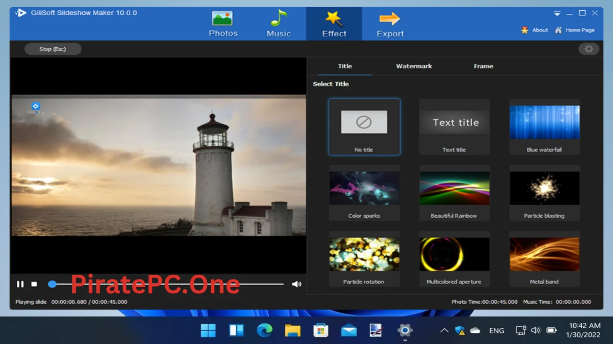Choose the Multicolored aperture title
Screen dimensions: 613x344
pyautogui.click(x=454, y=258)
